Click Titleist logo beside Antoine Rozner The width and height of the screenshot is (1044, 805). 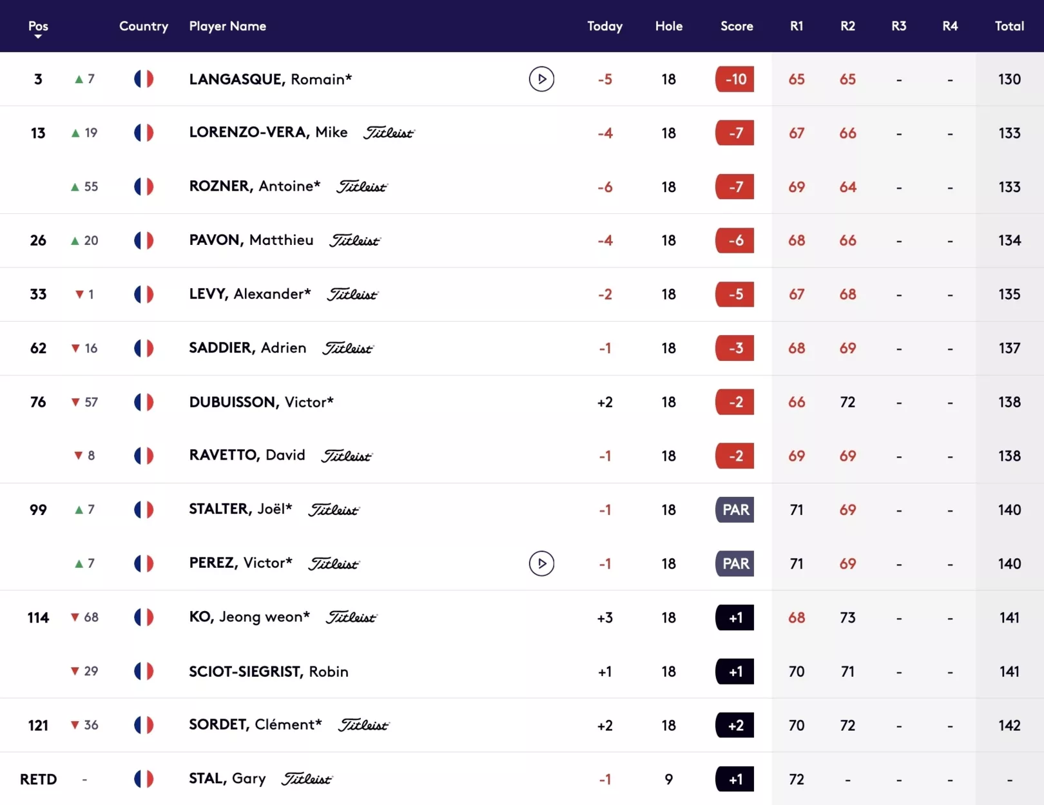362,187
